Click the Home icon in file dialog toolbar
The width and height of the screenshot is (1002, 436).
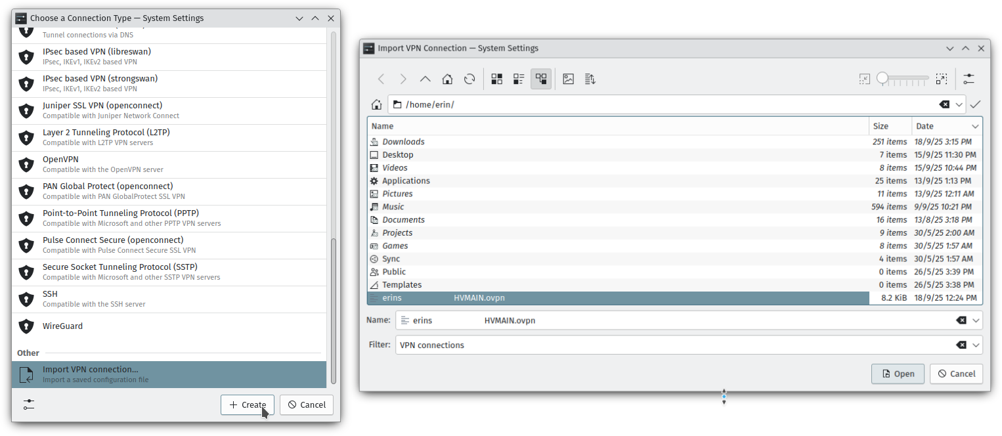pyautogui.click(x=447, y=79)
